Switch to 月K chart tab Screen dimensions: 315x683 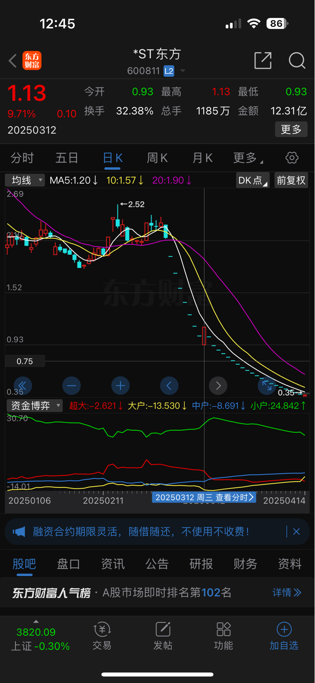coord(202,158)
